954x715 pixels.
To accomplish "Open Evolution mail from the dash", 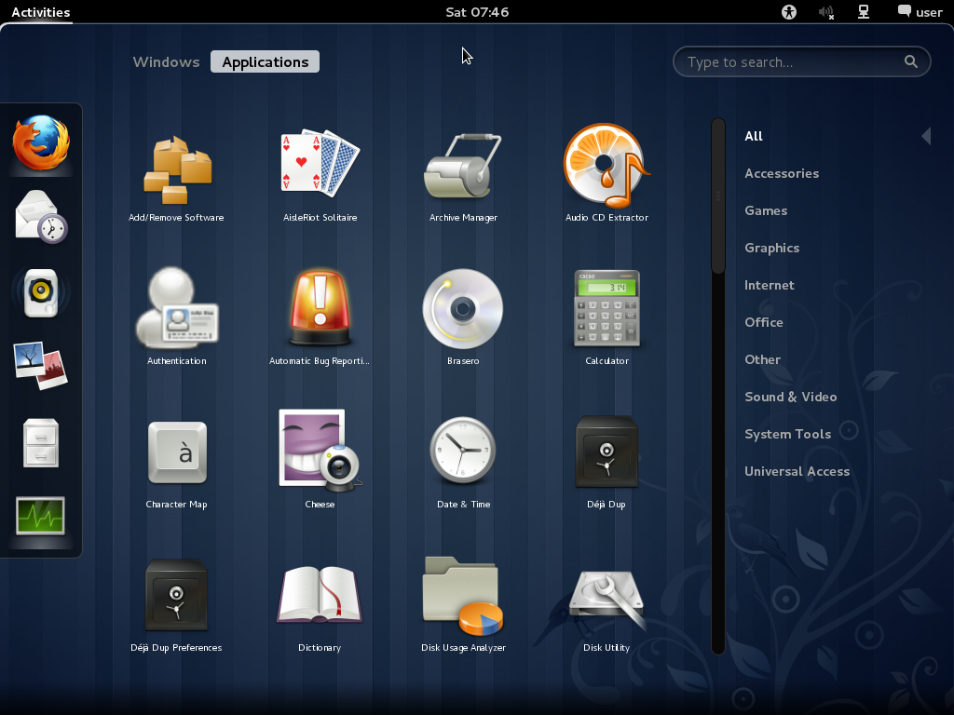I will pos(41,217).
